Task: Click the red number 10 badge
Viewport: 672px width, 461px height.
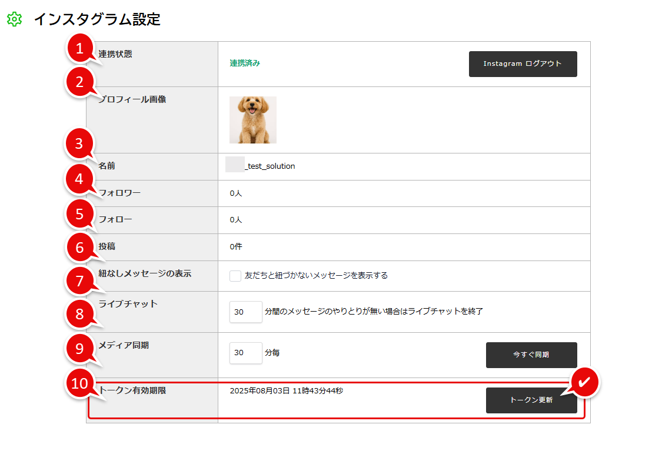Action: 80,383
